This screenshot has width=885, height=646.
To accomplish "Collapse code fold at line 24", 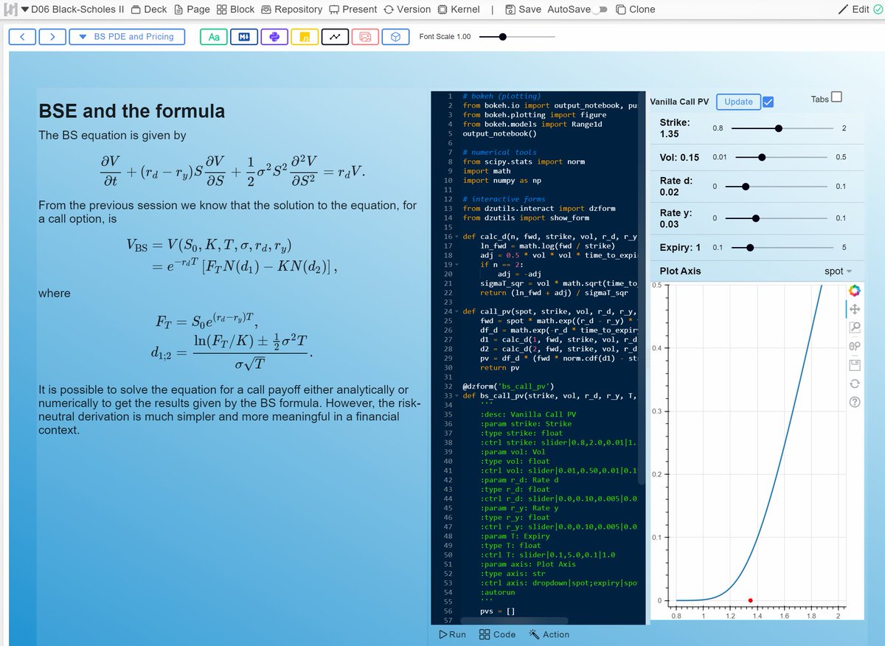I will pyautogui.click(x=457, y=311).
